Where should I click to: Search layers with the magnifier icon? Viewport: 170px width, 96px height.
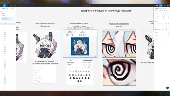1,8
